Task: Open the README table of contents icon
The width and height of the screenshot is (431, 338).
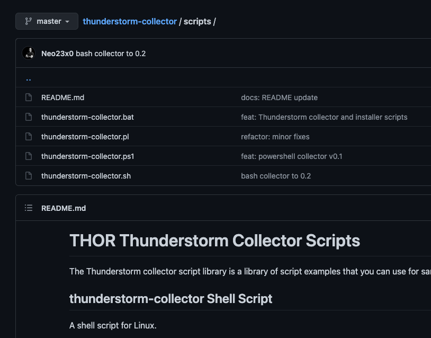Action: click(29, 208)
